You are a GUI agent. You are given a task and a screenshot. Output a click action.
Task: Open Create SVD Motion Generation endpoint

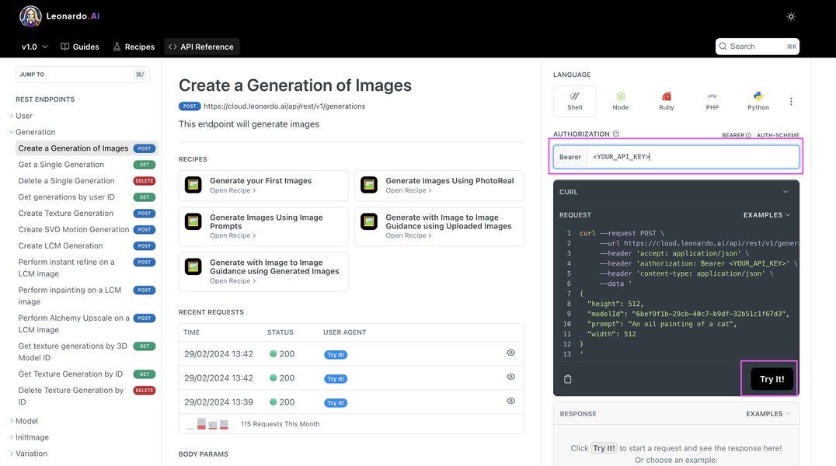87,230
